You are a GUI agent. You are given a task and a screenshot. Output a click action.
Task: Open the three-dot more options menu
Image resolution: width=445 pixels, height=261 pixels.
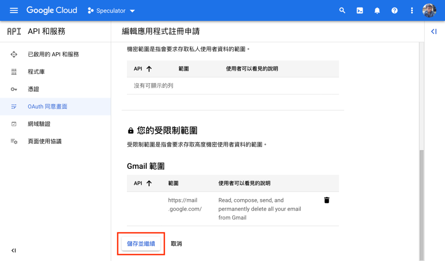click(412, 11)
